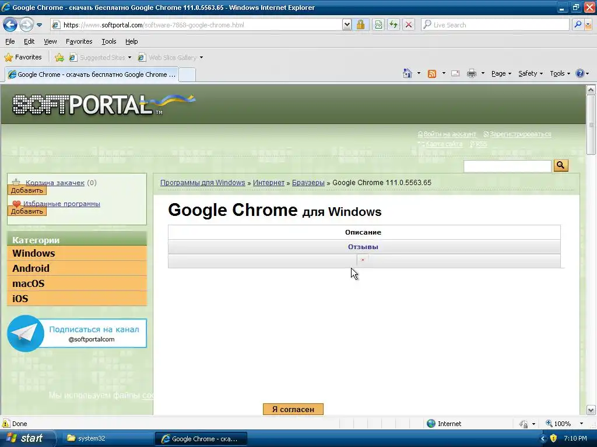Open the Favorites menu
Image resolution: width=597 pixels, height=447 pixels.
tap(79, 41)
